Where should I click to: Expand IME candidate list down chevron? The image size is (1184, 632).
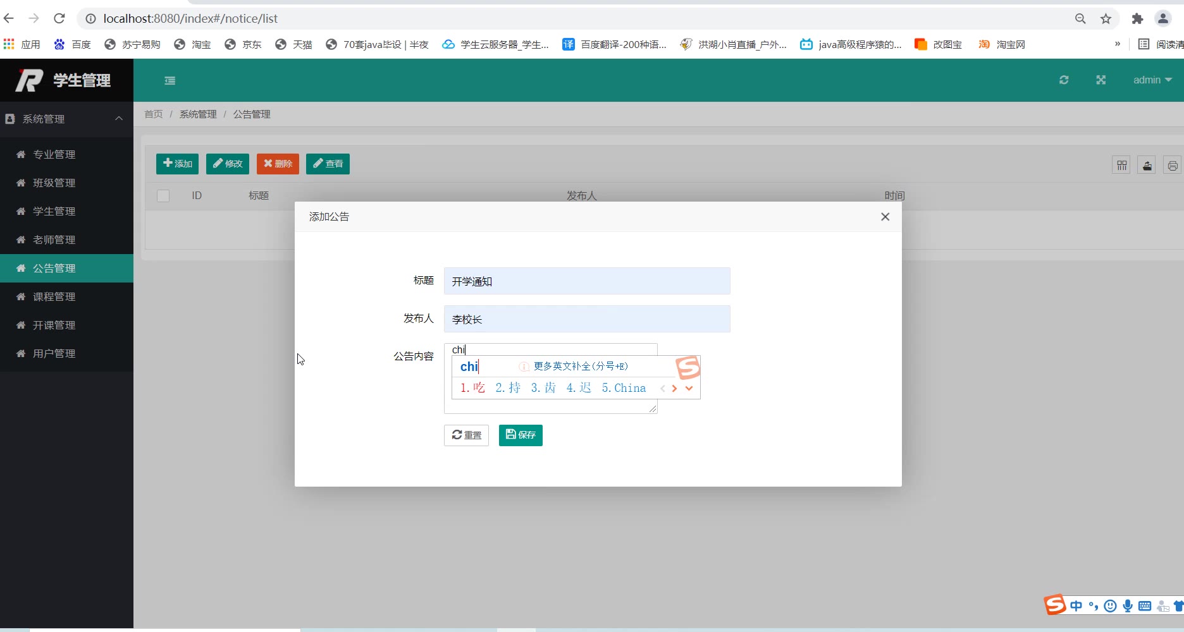(x=689, y=389)
